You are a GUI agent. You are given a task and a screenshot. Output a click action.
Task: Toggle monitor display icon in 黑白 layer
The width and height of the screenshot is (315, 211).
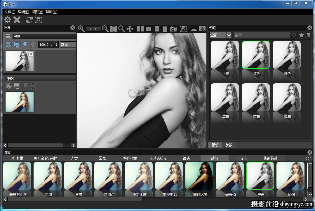(17, 45)
